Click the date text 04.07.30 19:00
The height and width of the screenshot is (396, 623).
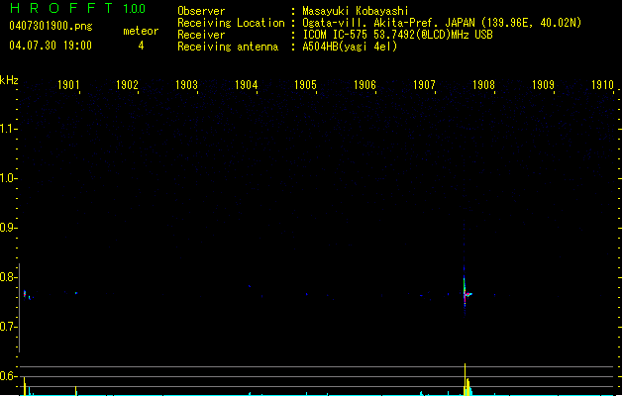coord(51,46)
